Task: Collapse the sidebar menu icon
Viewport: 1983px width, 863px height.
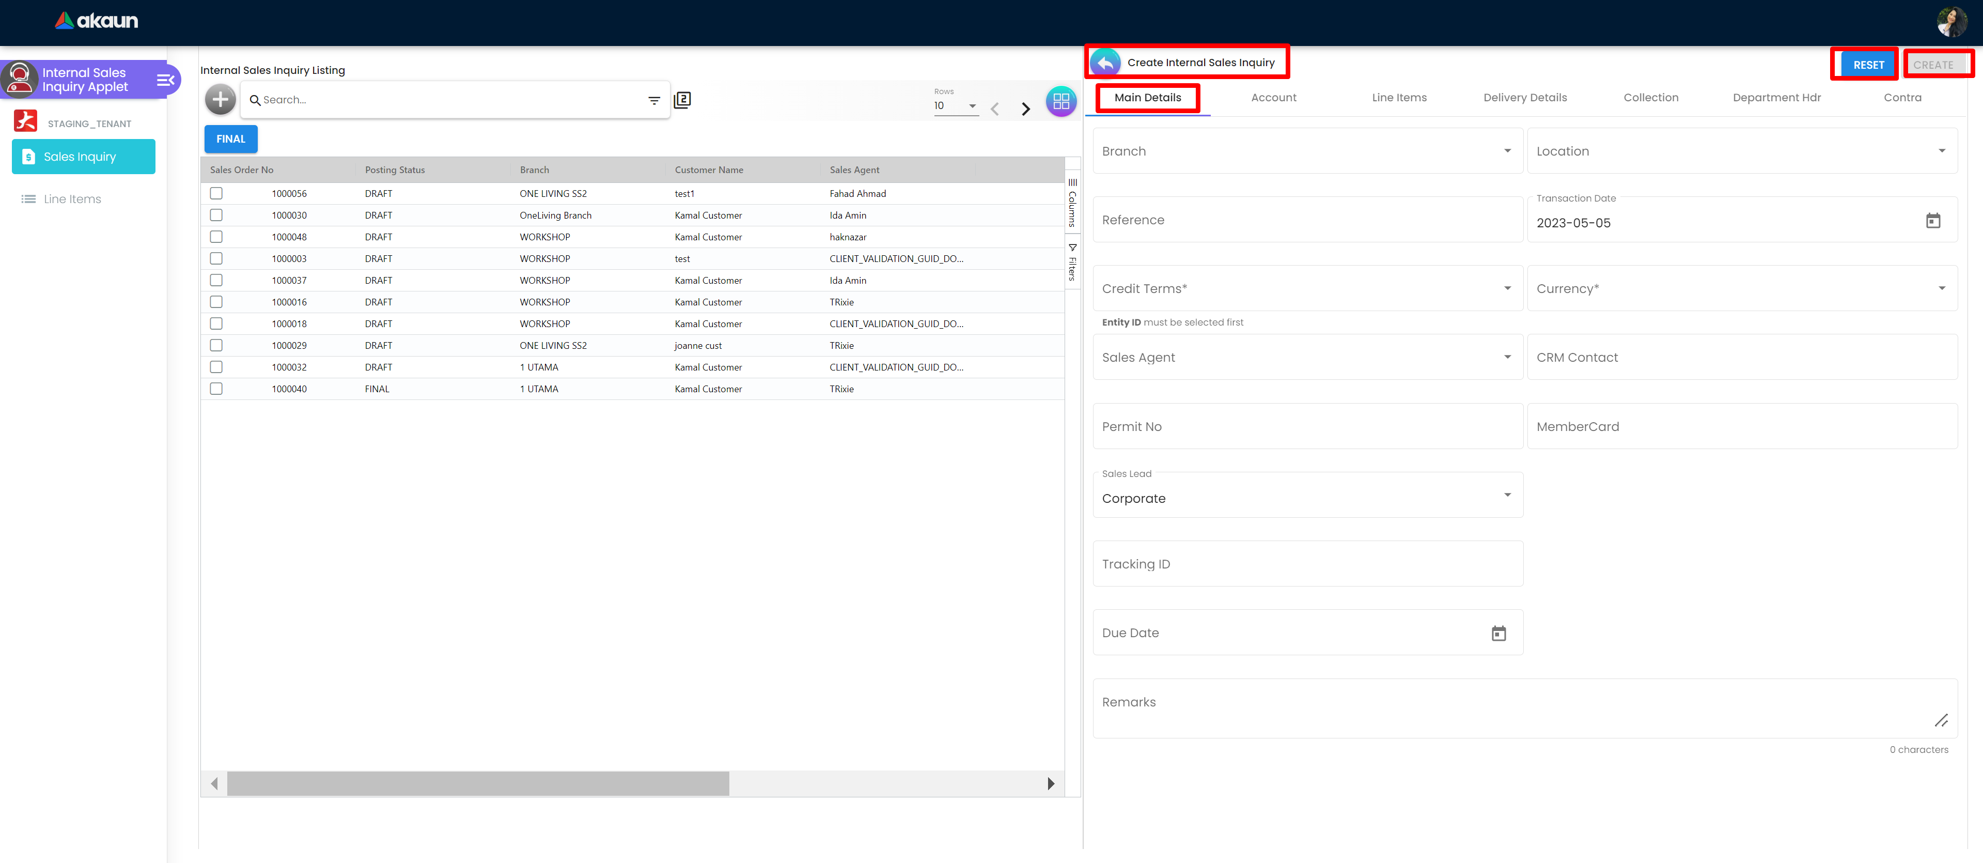Action: click(x=165, y=80)
